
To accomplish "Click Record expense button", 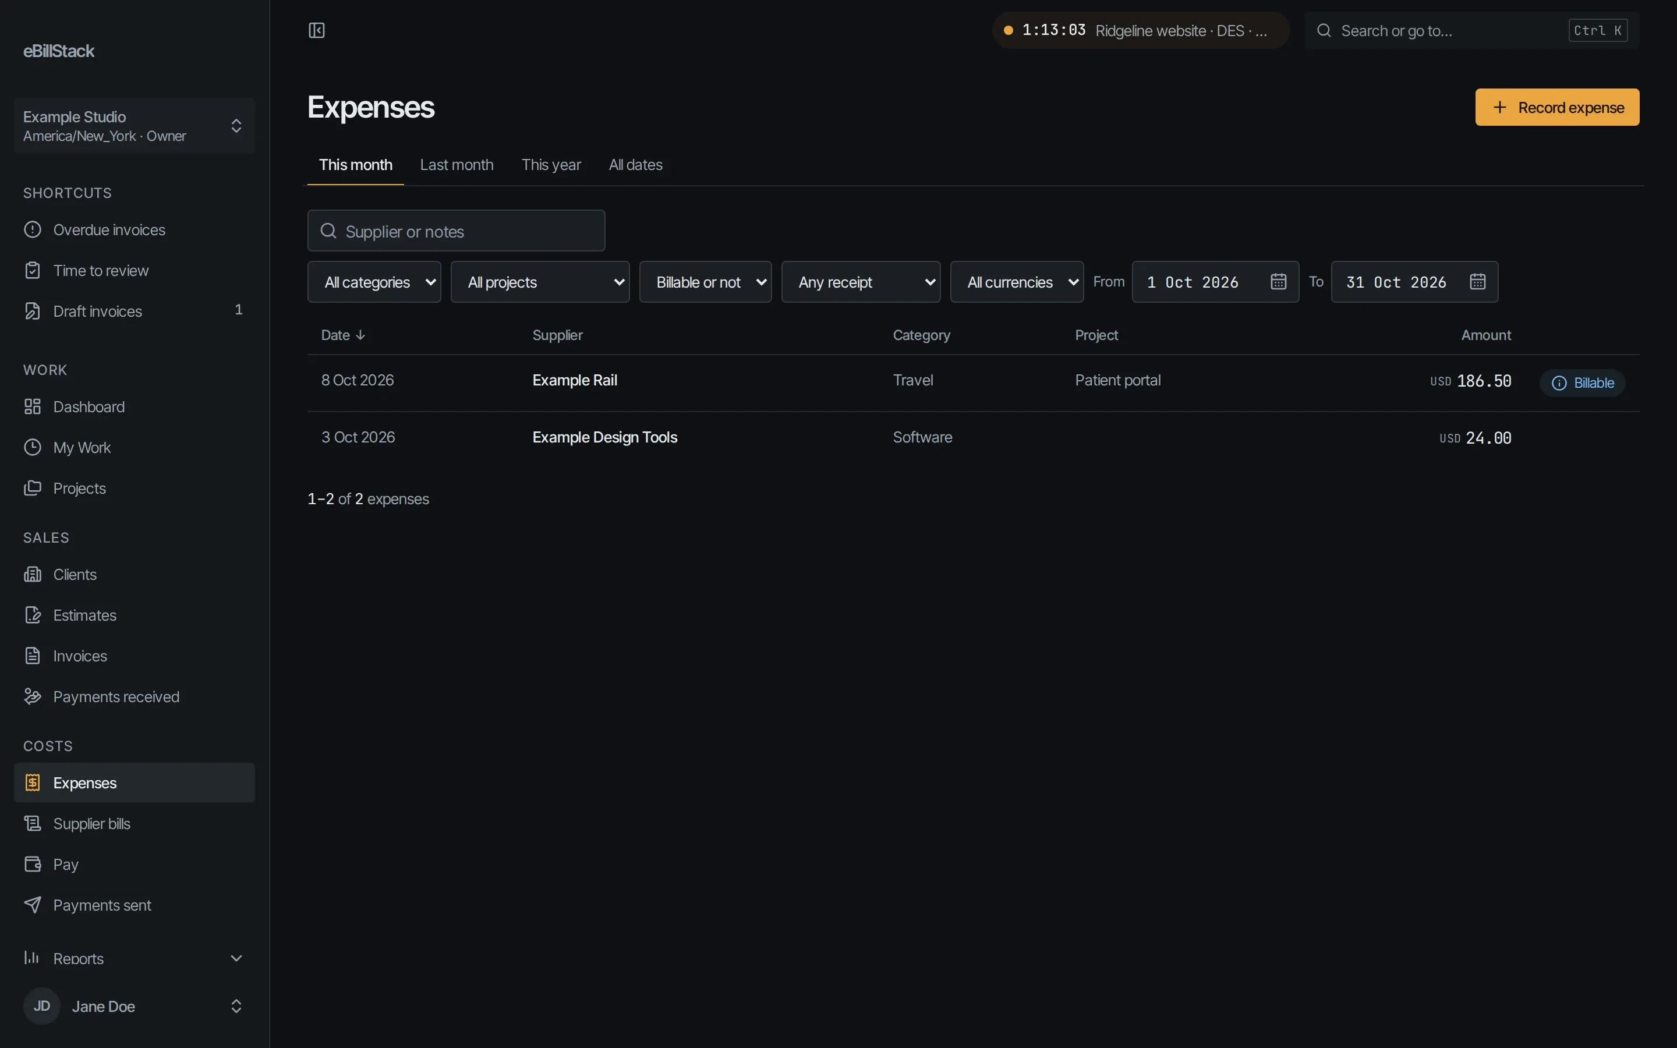I will 1557,108.
